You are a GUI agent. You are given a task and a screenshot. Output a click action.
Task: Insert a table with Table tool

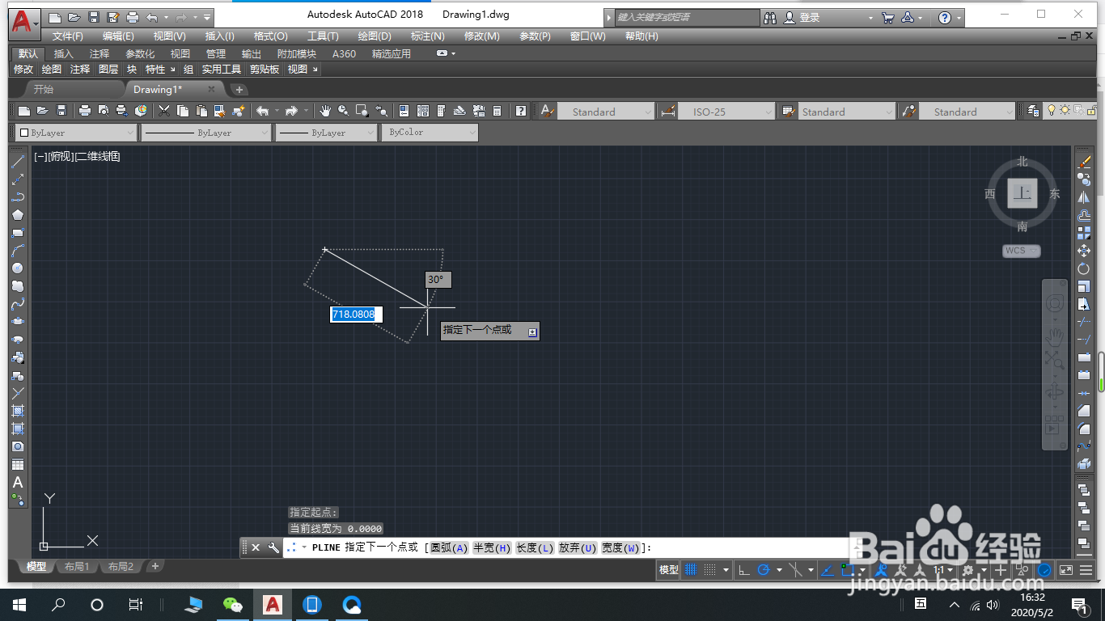[18, 465]
